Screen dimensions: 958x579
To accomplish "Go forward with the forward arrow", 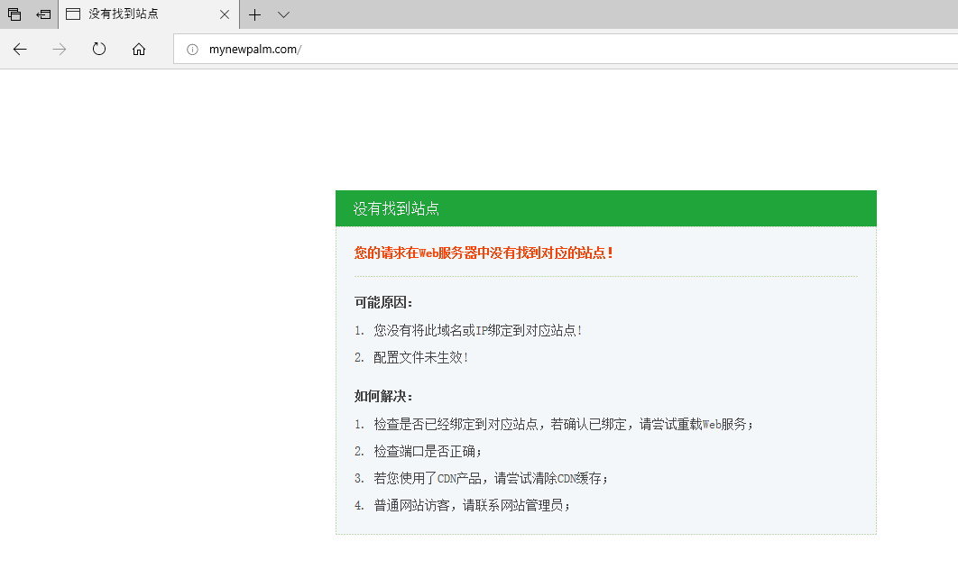I will click(60, 49).
